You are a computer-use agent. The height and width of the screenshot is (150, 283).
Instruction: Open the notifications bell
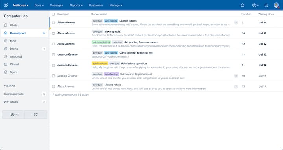243,5
